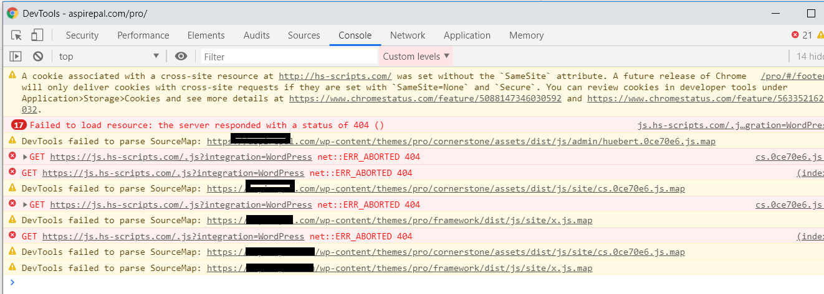This screenshot has height=294, width=824.
Task: Open the Custom levels dropdown
Action: click(416, 57)
